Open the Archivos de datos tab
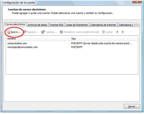 click(37, 25)
